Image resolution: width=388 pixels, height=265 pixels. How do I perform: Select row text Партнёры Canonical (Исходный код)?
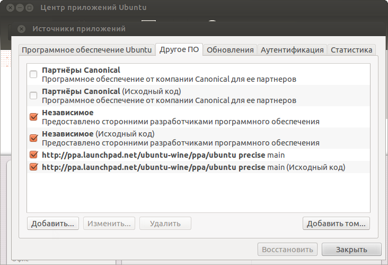(x=169, y=96)
